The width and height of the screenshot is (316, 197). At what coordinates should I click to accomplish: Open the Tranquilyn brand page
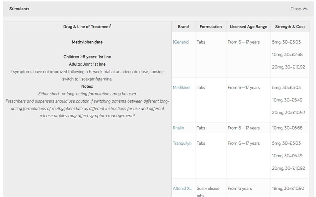tap(182, 143)
